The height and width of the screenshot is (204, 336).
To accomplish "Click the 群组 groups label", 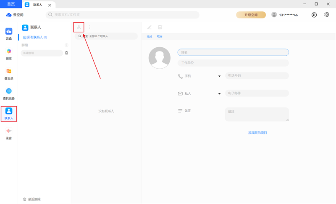I will click(25, 45).
